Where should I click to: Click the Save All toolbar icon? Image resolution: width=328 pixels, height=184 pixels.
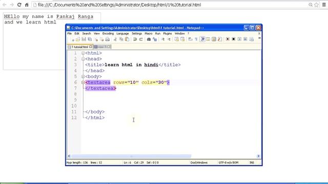(90, 39)
